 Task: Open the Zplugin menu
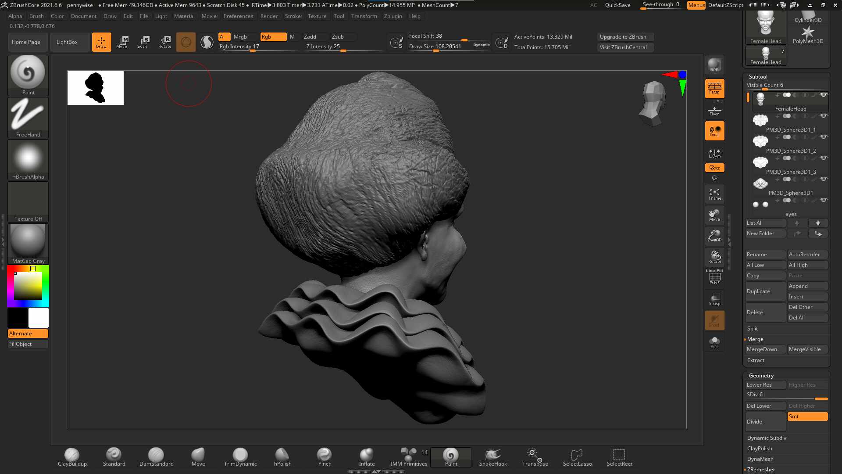pos(392,16)
